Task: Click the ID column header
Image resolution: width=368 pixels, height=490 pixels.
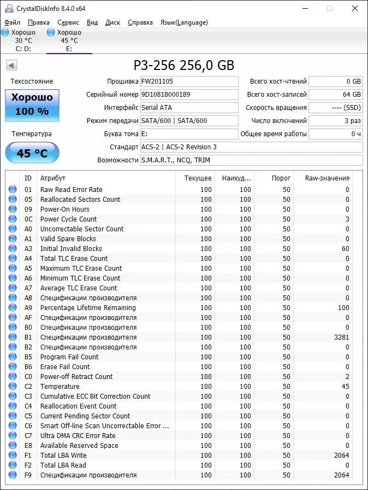Action: click(28, 178)
